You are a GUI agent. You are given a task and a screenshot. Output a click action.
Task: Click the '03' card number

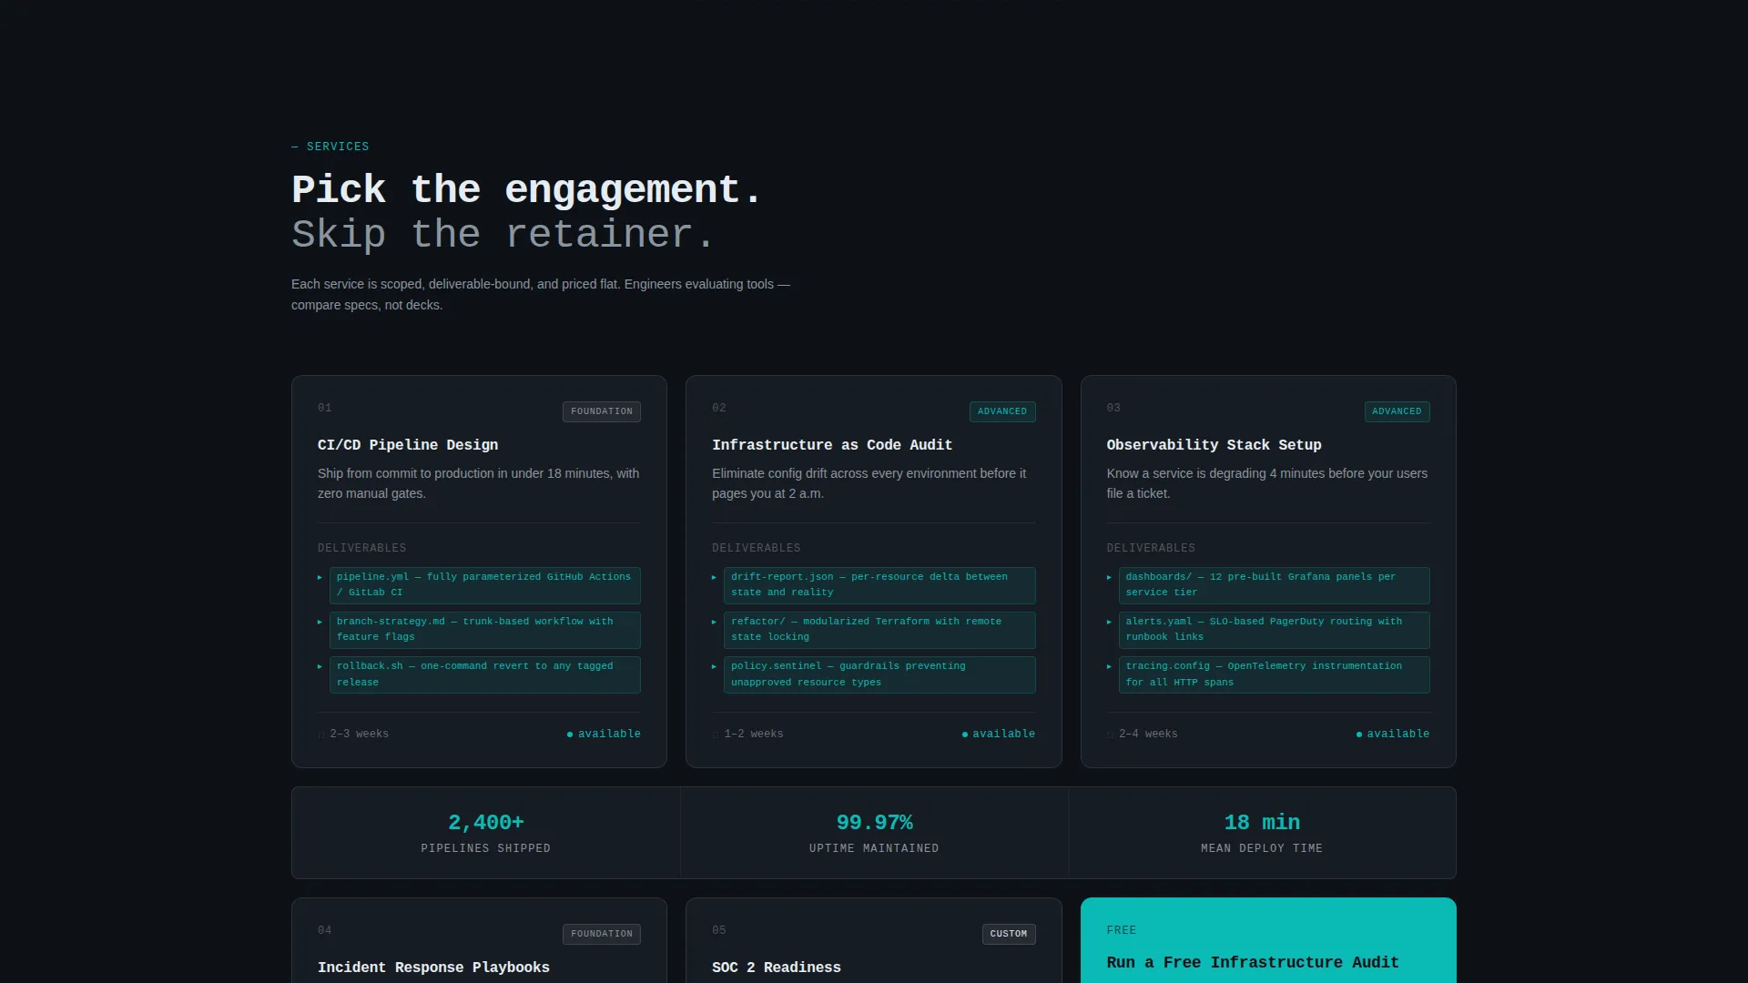pos(1113,408)
